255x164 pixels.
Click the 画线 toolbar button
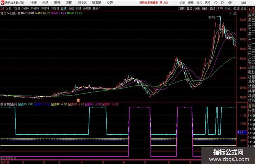point(212,8)
